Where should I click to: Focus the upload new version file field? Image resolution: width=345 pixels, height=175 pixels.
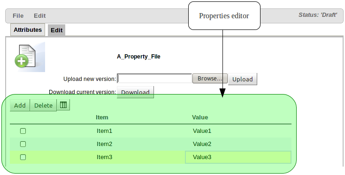(x=154, y=79)
